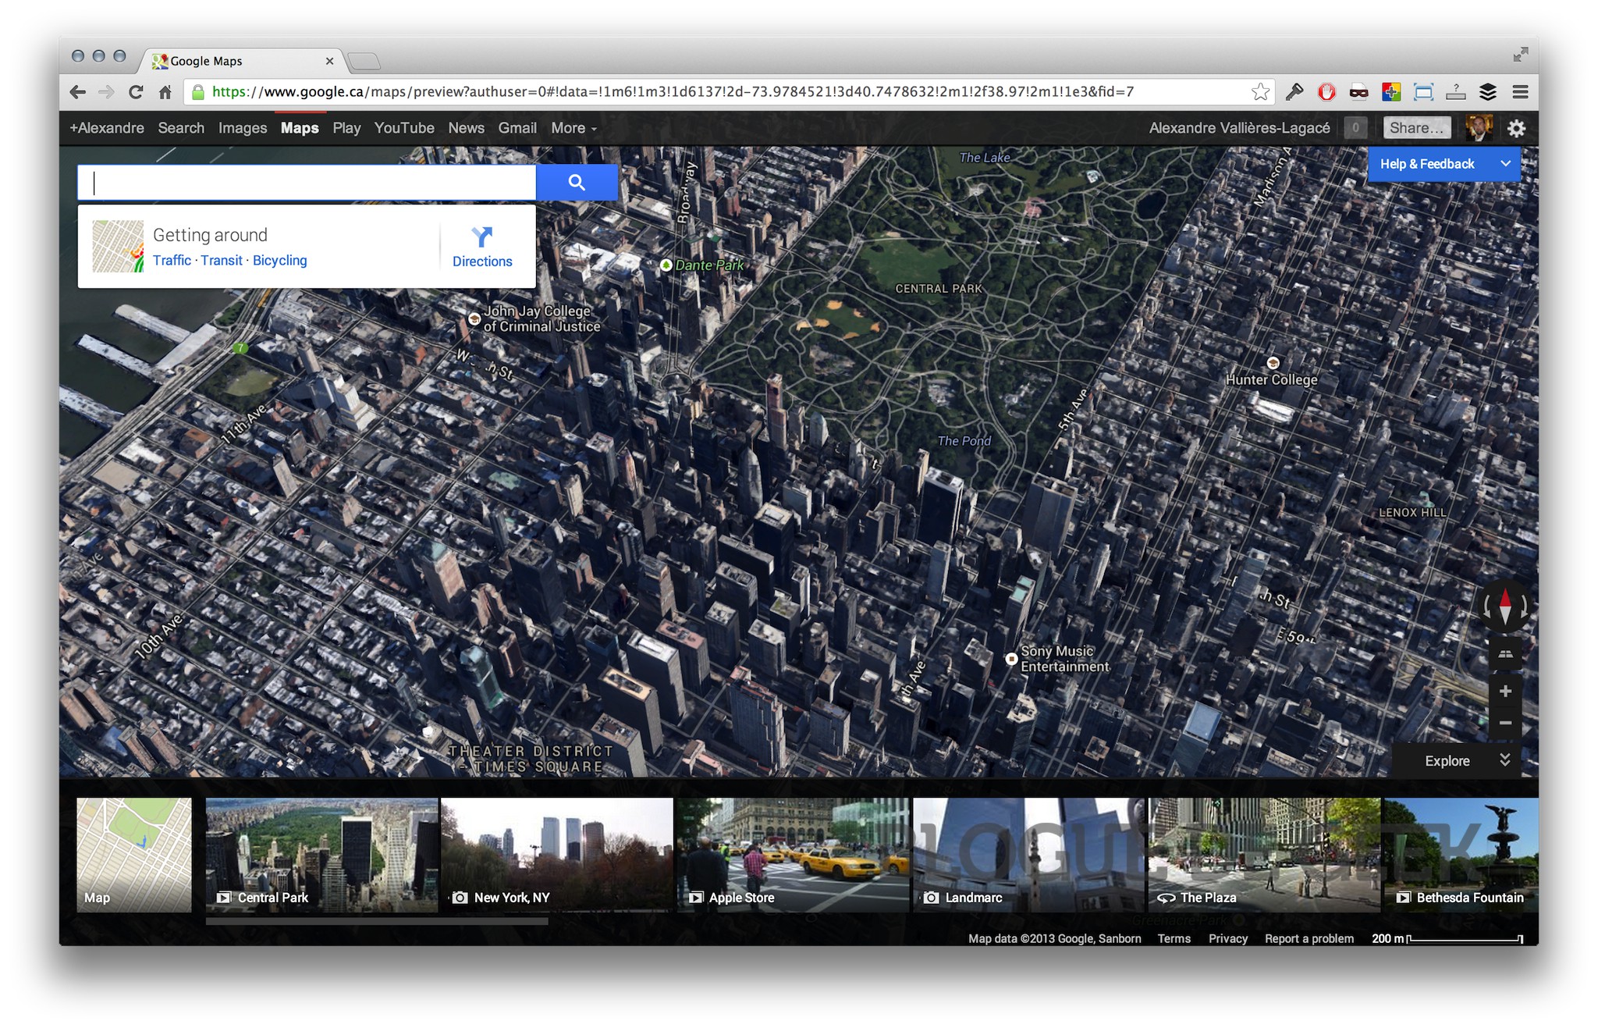Open the Privacy link in footer
Viewport: 1598px width, 1028px height.
pos(1227,938)
